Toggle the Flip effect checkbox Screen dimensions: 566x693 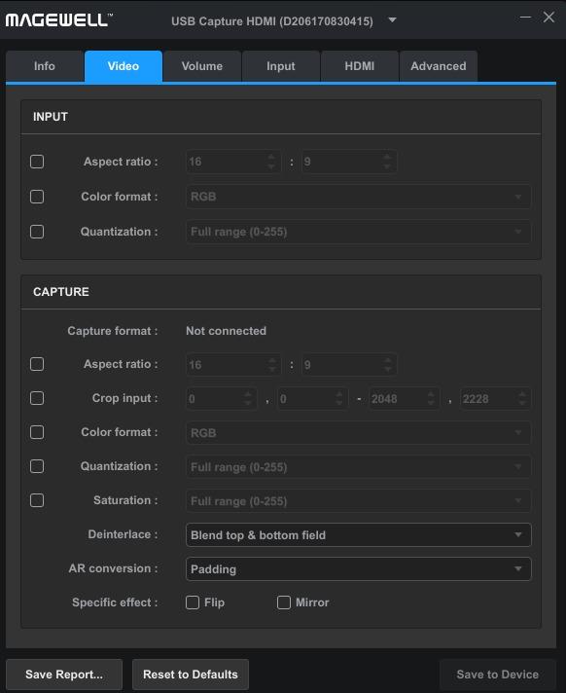point(193,602)
